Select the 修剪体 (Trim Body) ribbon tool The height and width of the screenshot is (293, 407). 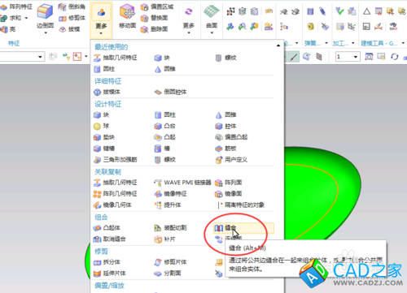click(72, 18)
